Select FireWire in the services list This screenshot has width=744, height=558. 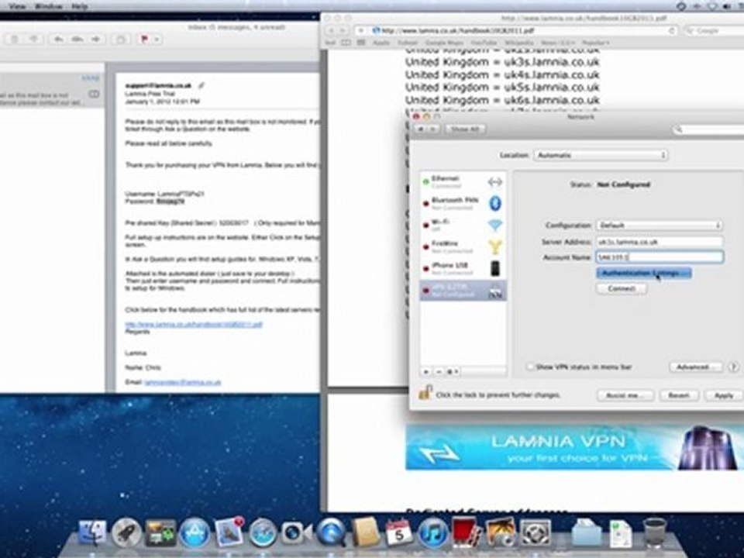click(x=463, y=246)
